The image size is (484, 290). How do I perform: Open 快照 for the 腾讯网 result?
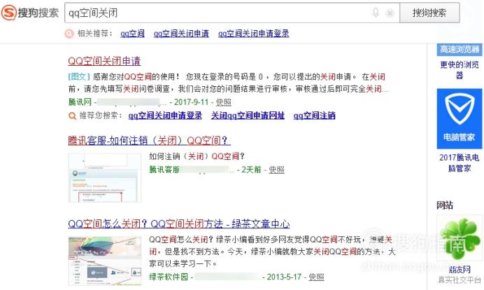tap(224, 102)
